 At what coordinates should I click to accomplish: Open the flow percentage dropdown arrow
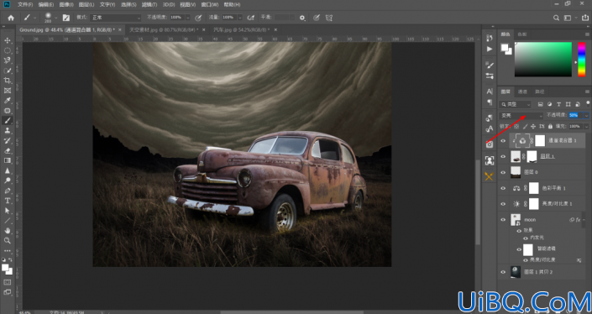240,18
